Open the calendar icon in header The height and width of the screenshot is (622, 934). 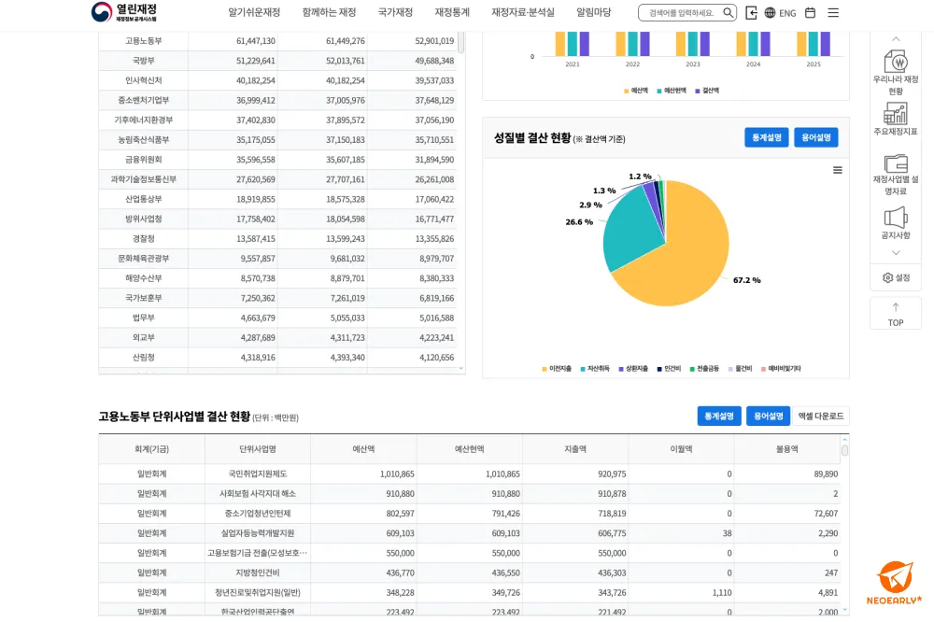(x=810, y=12)
